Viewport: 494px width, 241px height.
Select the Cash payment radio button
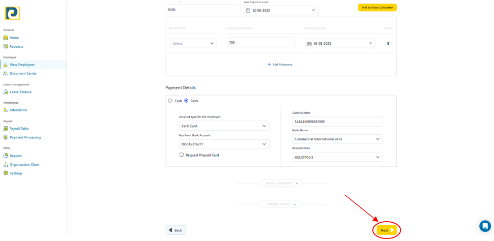pos(170,101)
